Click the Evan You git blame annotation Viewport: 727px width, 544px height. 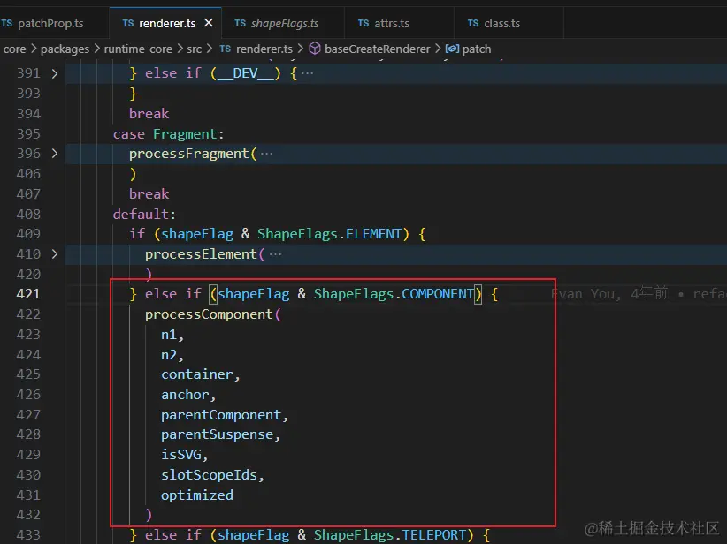point(639,293)
